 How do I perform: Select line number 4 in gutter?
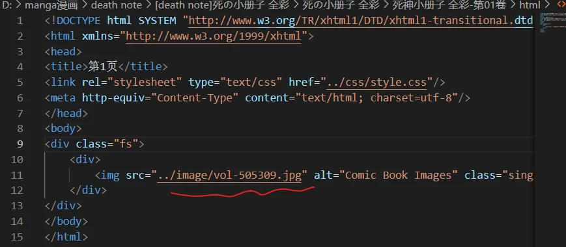[20, 67]
